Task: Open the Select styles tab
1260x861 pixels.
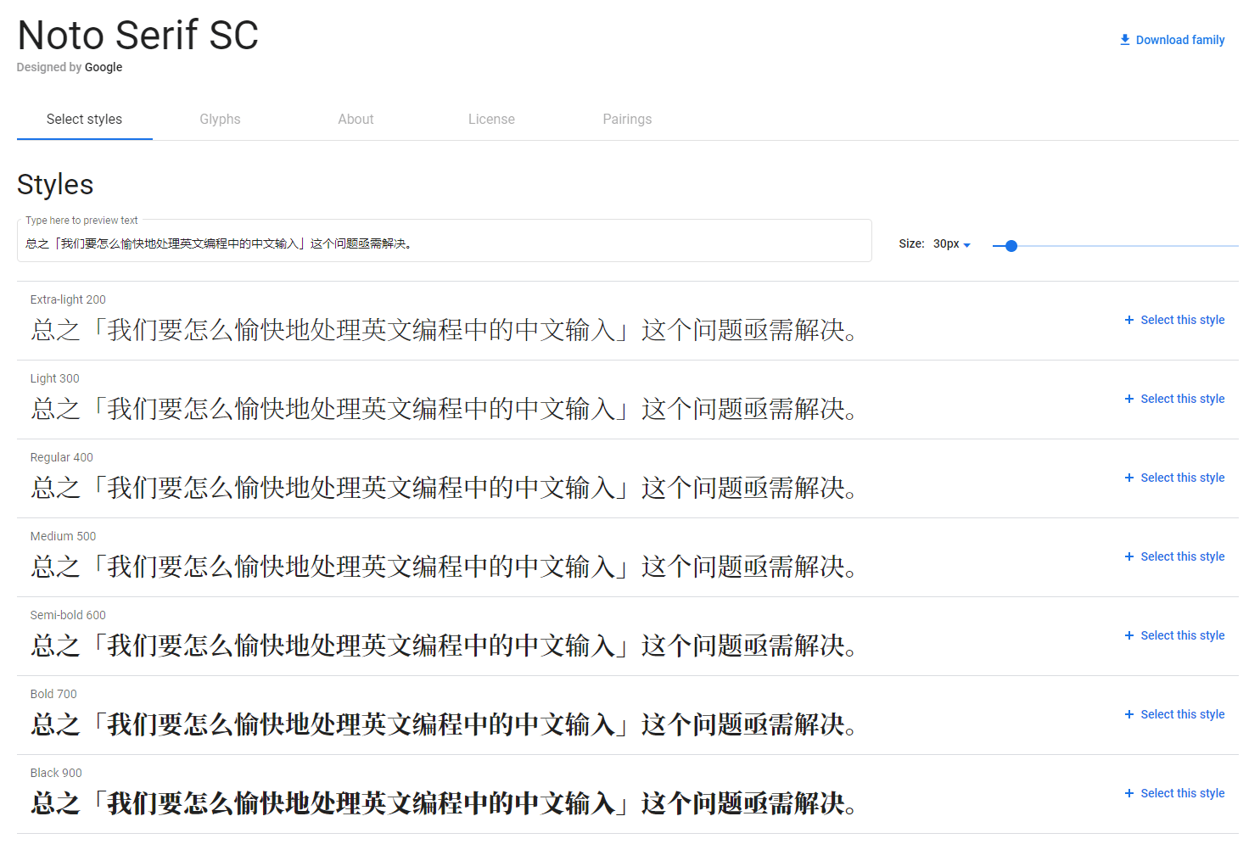Action: (84, 120)
